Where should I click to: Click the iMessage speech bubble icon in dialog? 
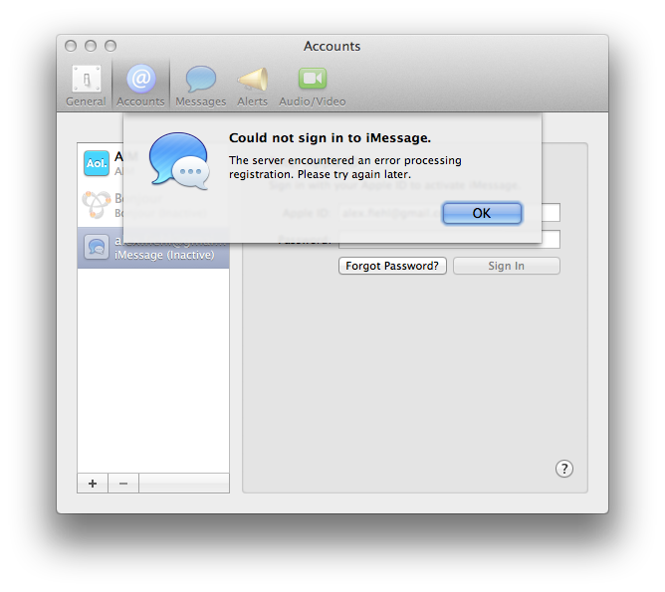[179, 160]
